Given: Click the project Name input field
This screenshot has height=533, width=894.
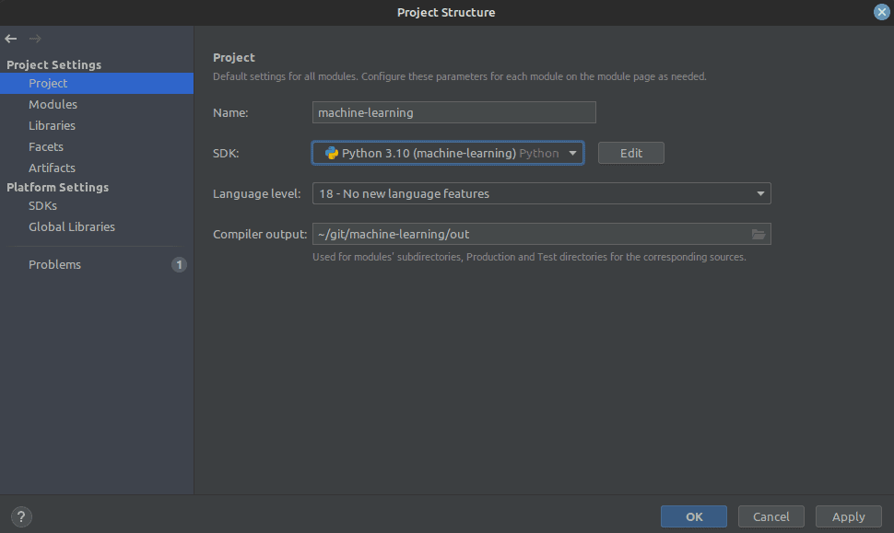Looking at the screenshot, I should point(453,112).
